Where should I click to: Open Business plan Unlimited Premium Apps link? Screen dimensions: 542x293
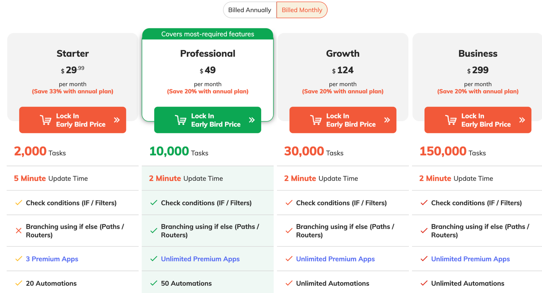coord(470,259)
